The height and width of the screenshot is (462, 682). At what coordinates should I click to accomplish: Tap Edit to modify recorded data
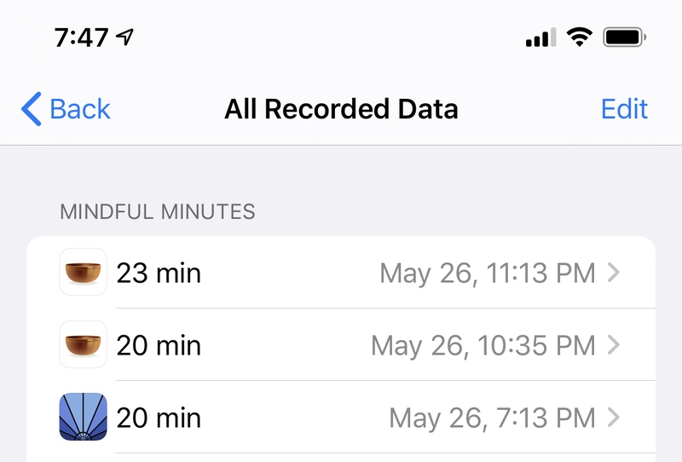click(x=624, y=109)
